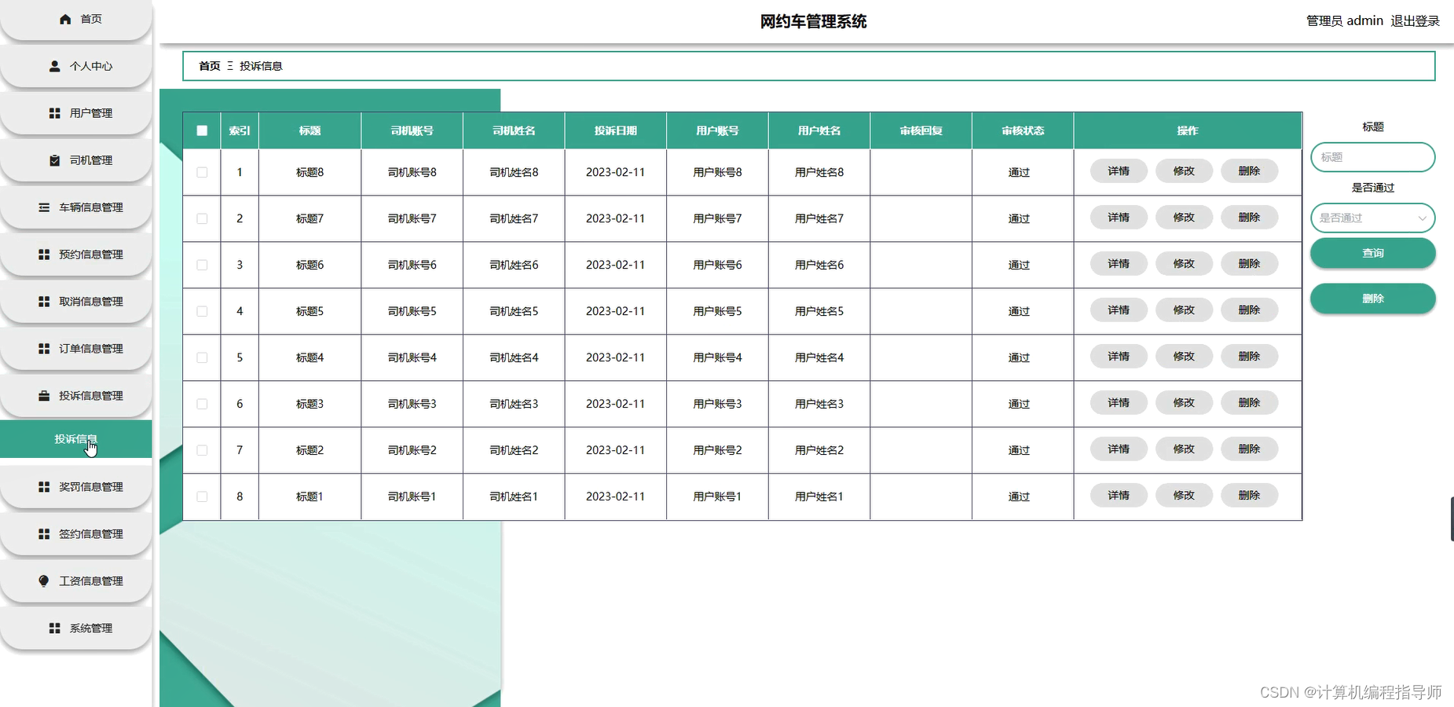
Task: Click 退出登录 to log out
Action: tap(1415, 21)
